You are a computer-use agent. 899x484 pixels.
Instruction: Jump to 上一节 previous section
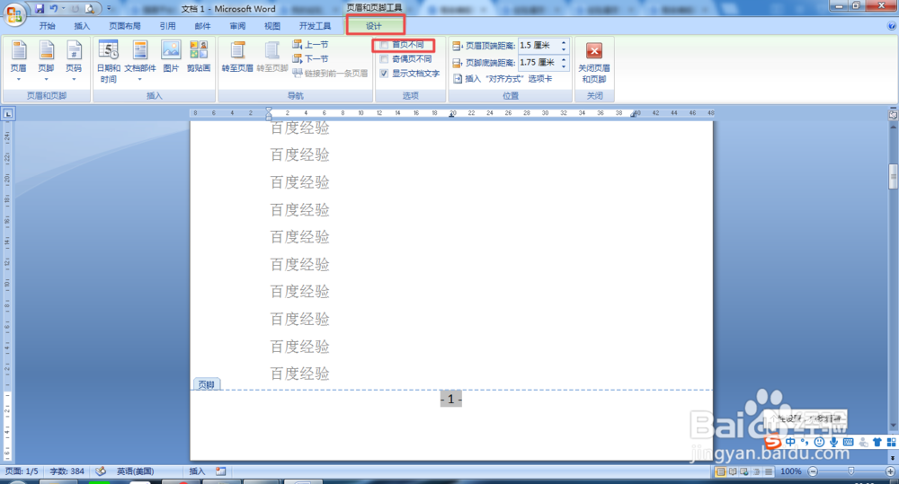click(x=310, y=44)
